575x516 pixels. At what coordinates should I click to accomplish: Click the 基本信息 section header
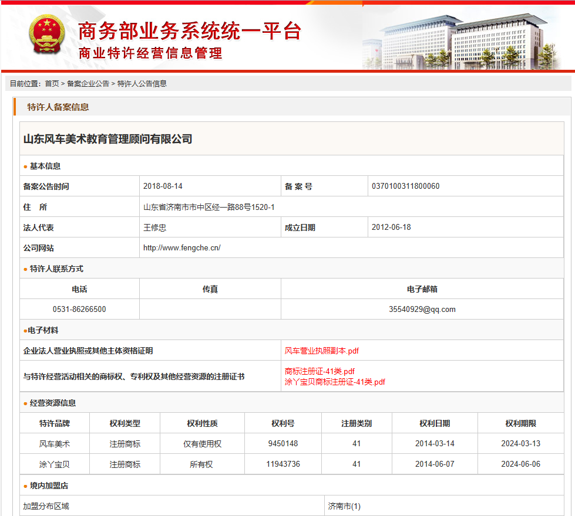[45, 167]
